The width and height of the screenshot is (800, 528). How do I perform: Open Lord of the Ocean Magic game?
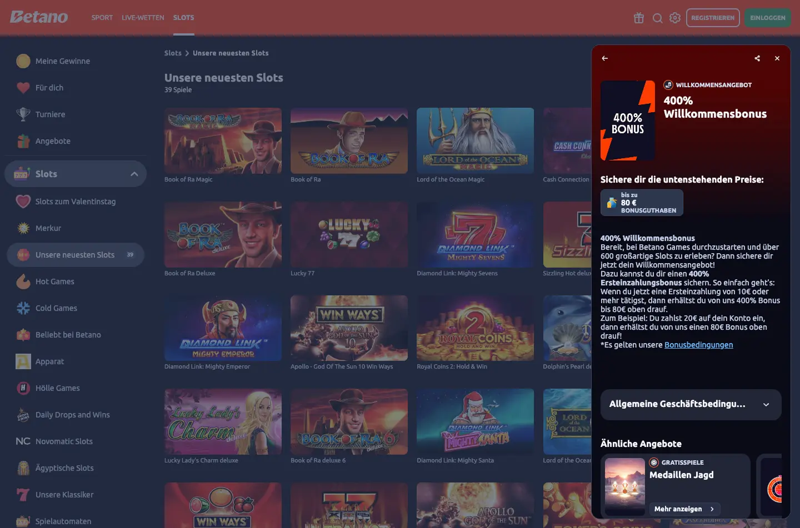pyautogui.click(x=475, y=140)
